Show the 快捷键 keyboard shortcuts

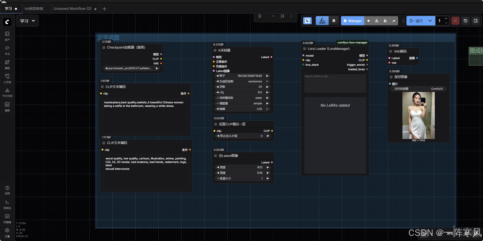pos(7,219)
